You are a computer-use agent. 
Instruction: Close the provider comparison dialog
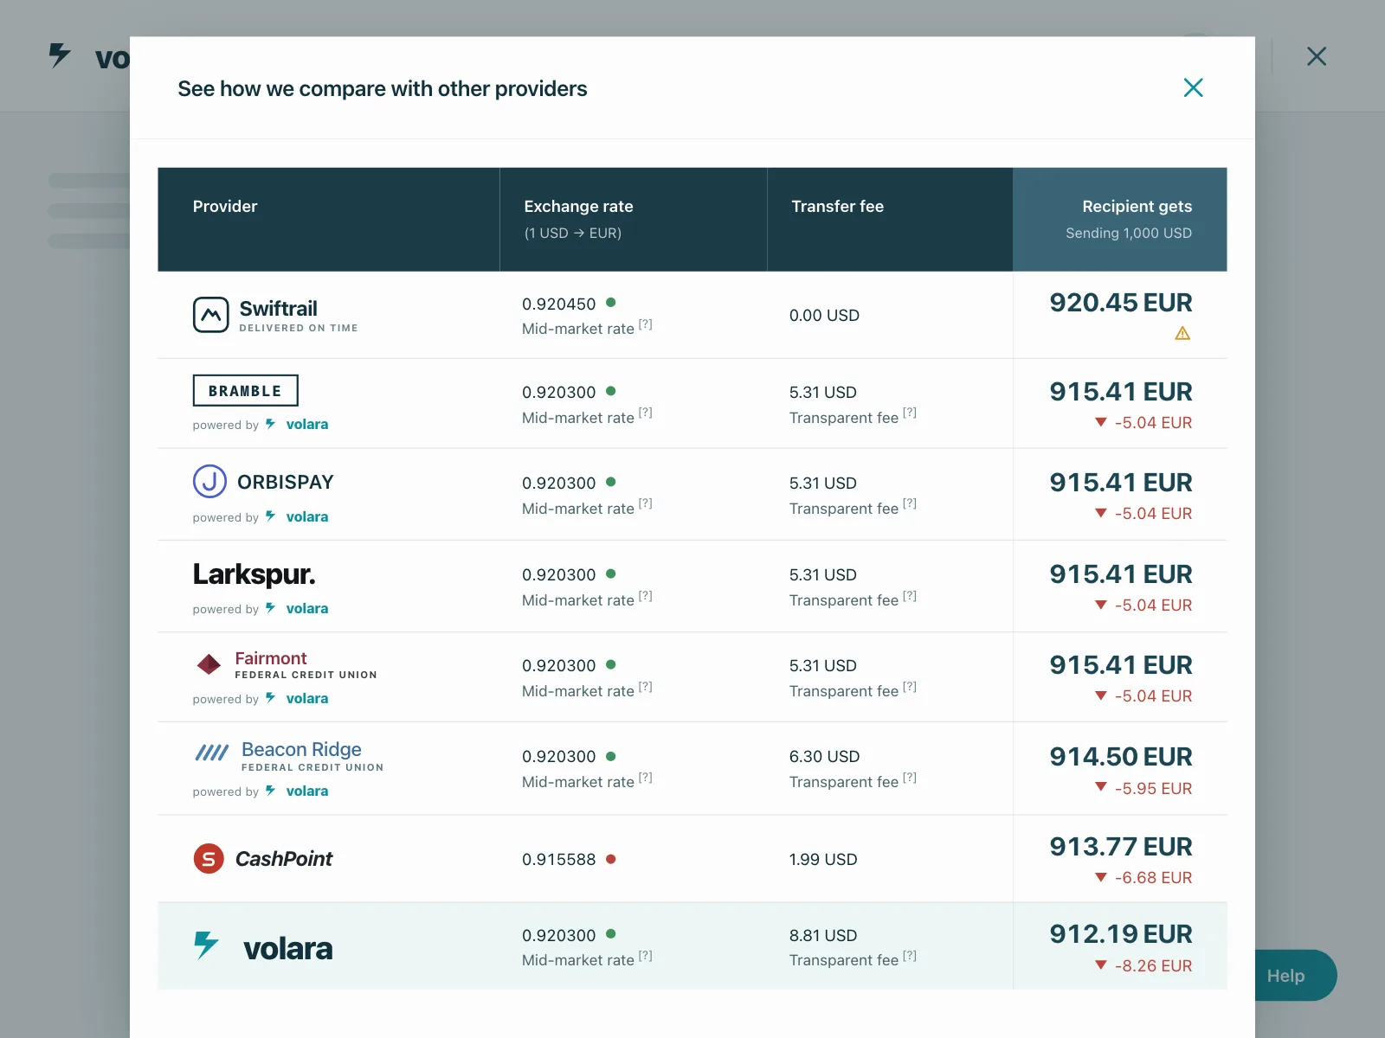point(1193,87)
